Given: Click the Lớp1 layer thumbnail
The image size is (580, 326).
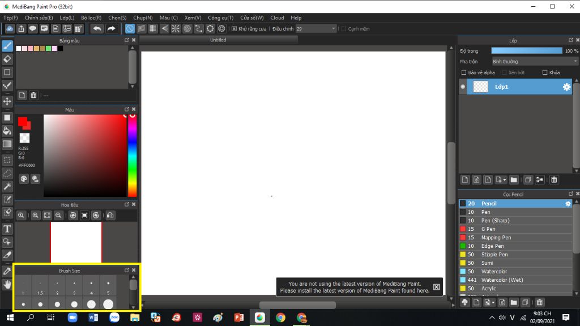Looking at the screenshot, I should tap(480, 87).
